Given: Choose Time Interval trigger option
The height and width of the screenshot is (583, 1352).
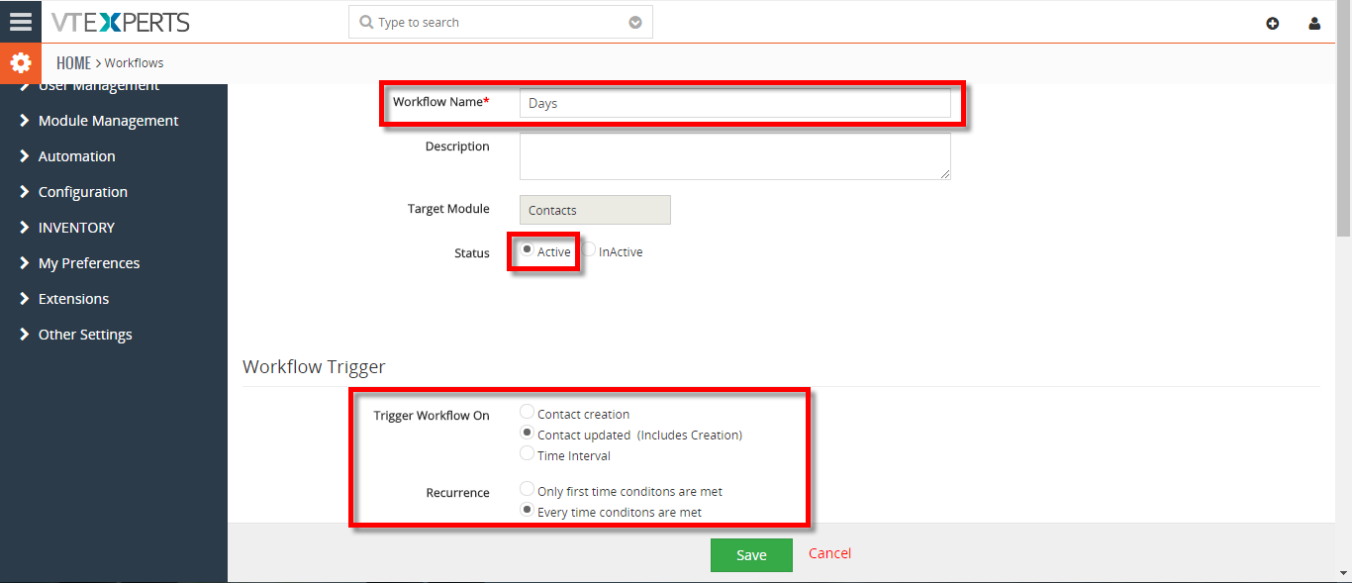Looking at the screenshot, I should 528,453.
